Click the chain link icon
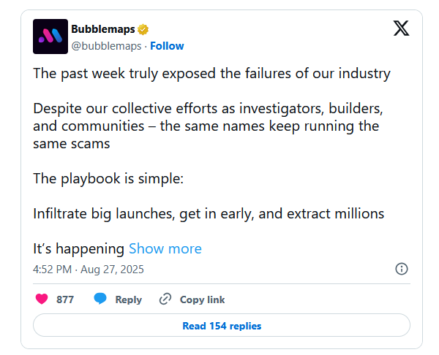The height and width of the screenshot is (355, 439). [165, 299]
